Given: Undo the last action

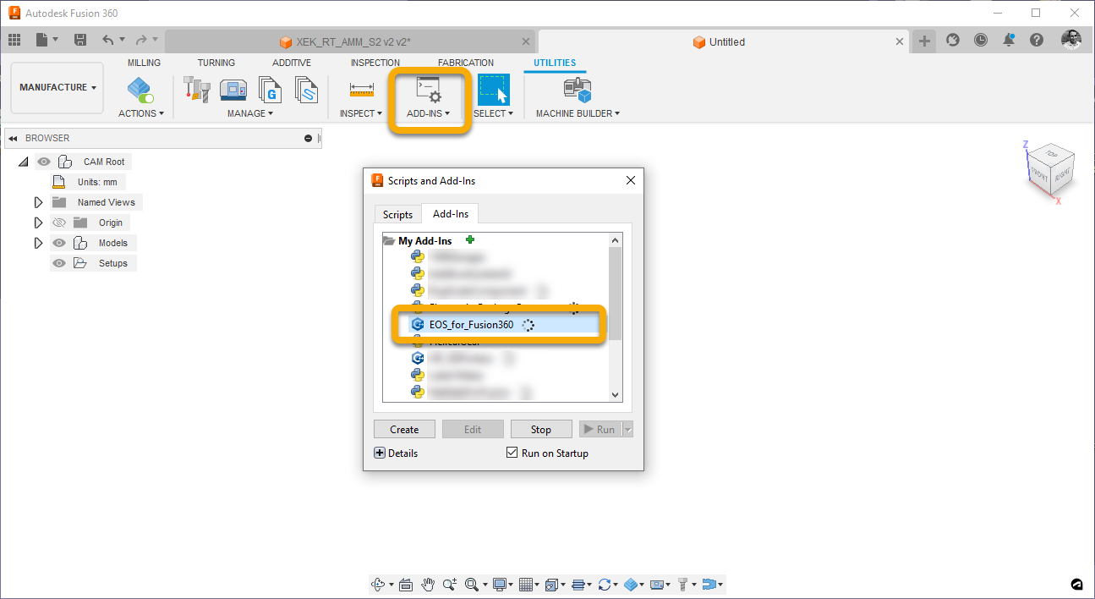Looking at the screenshot, I should click(107, 40).
